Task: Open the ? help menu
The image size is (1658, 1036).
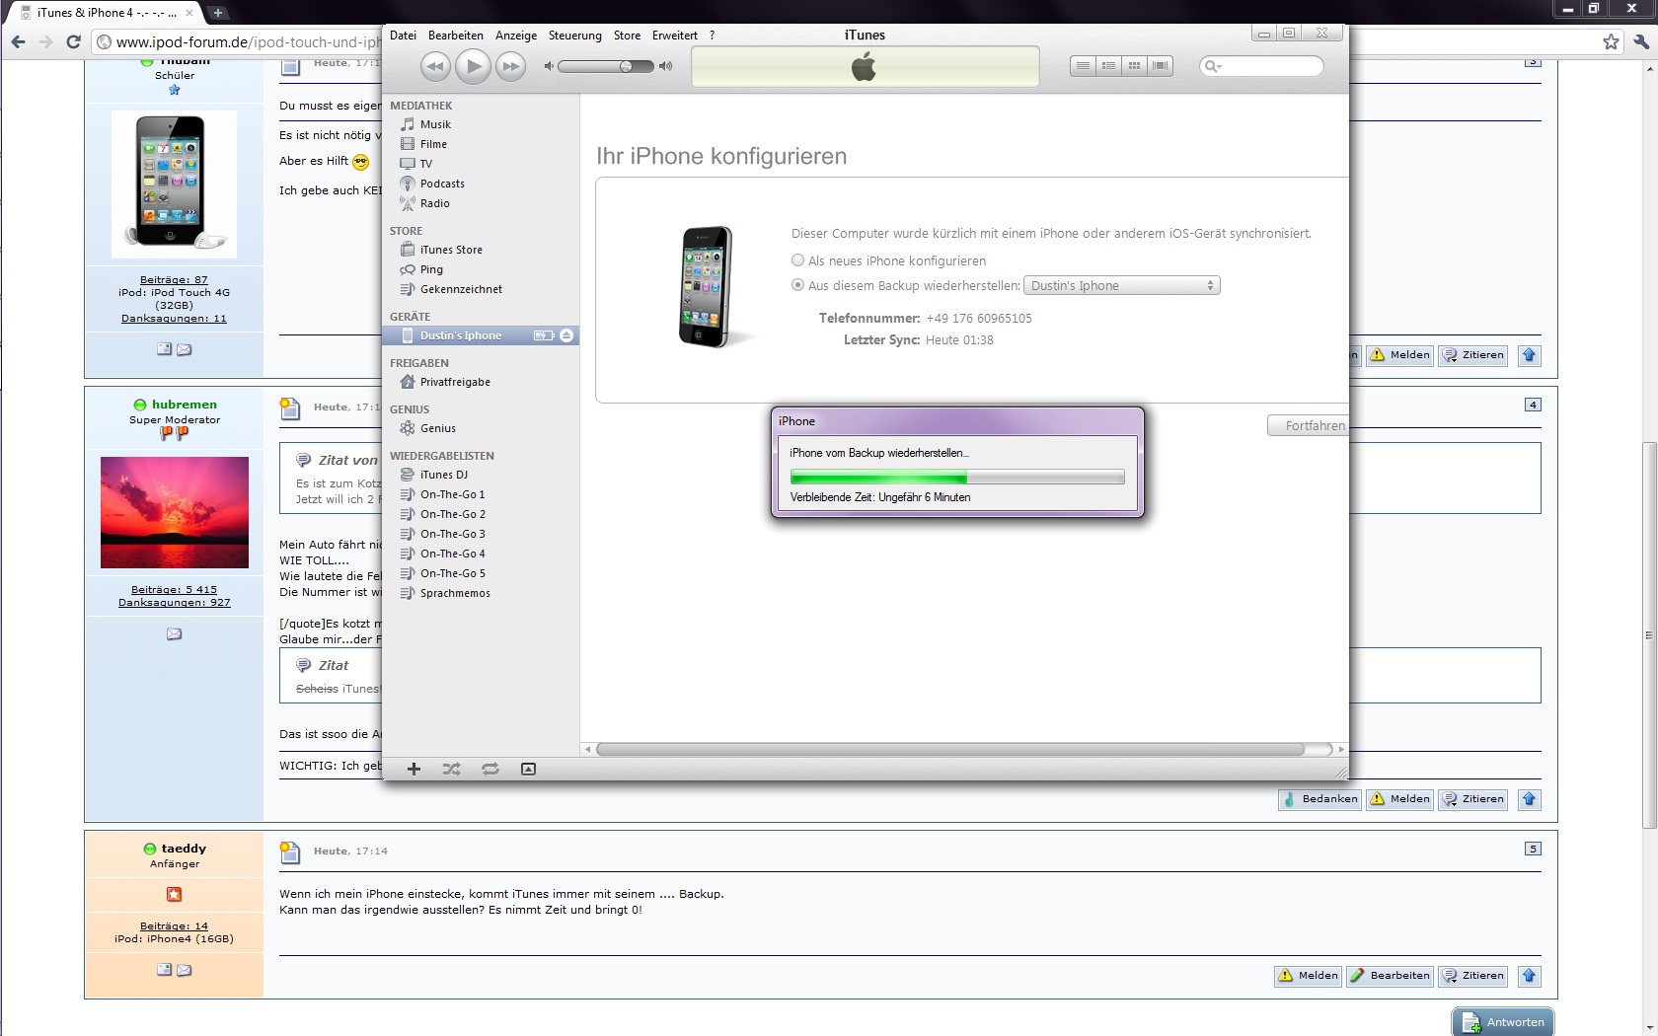Action: (712, 35)
